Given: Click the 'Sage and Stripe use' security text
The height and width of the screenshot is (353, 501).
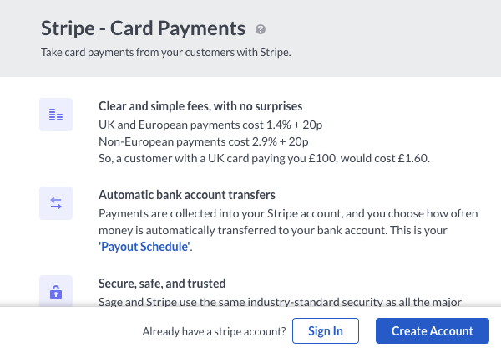Looking at the screenshot, I should pyautogui.click(x=280, y=302).
